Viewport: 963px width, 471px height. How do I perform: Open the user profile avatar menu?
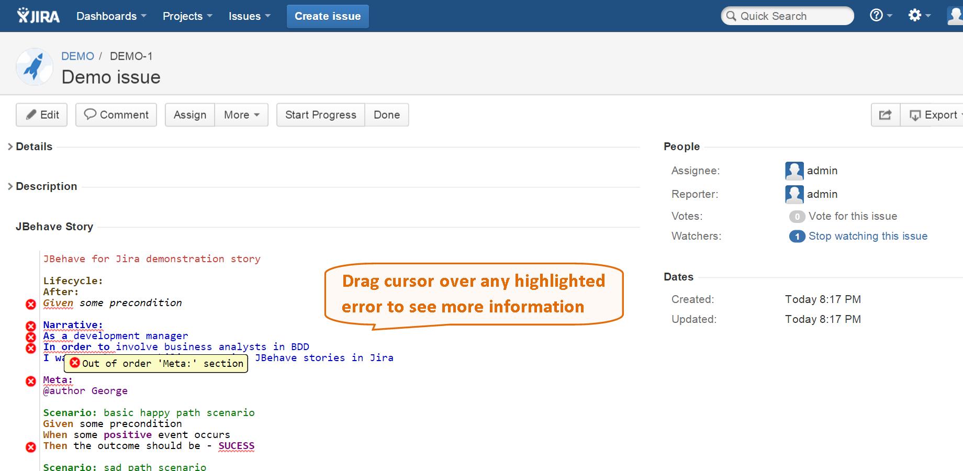coord(955,16)
